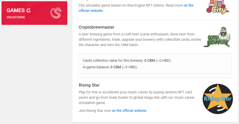Image resolution: width=239 pixels, height=124 pixels.
Task: Click the refresh icon beside GAMES
Action: (29, 10)
